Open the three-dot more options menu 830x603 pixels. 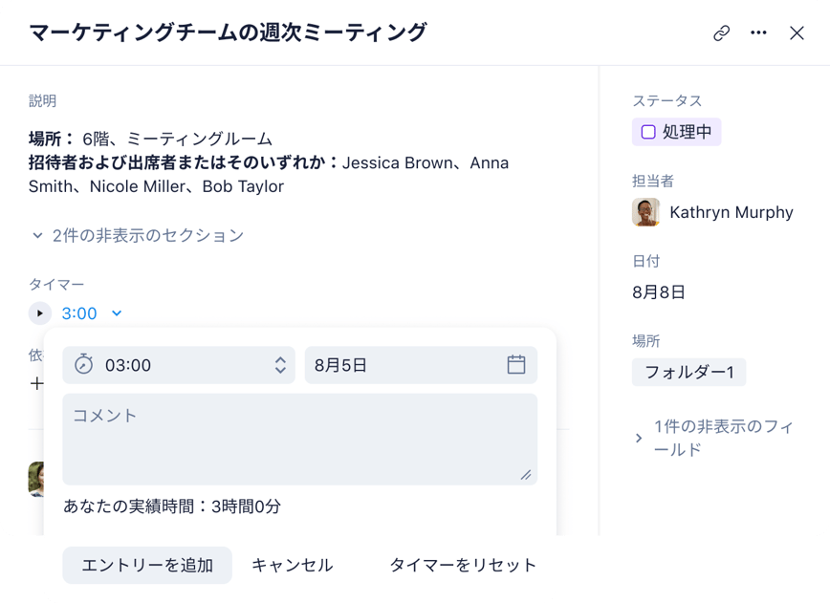pyautogui.click(x=759, y=33)
